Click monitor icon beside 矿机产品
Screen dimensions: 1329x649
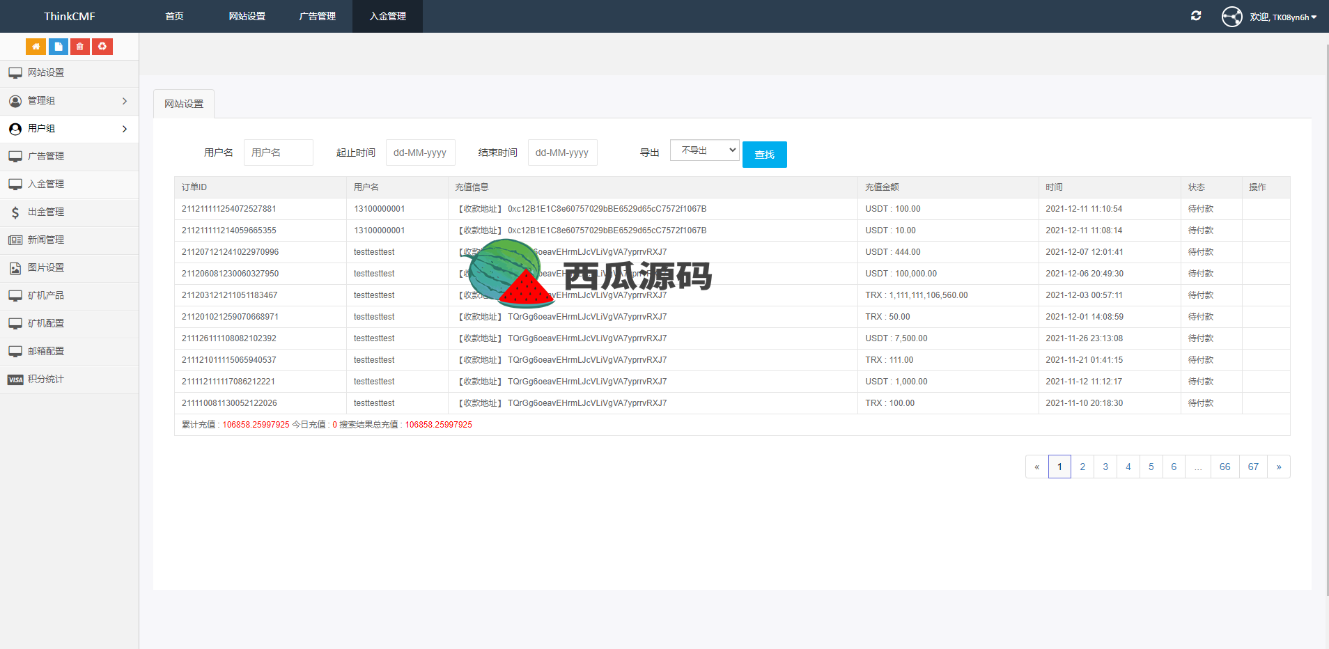[15, 296]
